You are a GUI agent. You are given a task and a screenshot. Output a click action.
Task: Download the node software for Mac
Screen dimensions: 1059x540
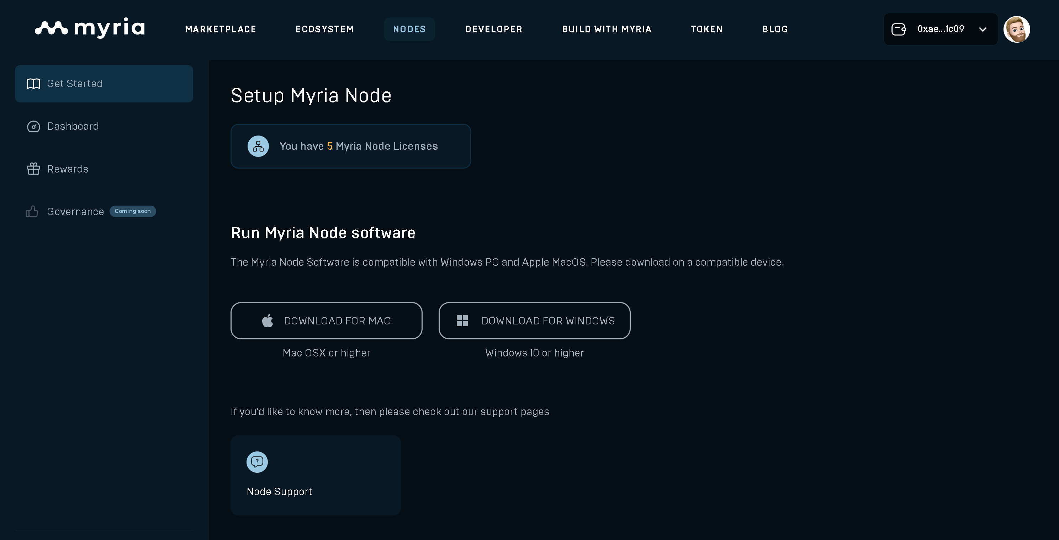coord(327,321)
